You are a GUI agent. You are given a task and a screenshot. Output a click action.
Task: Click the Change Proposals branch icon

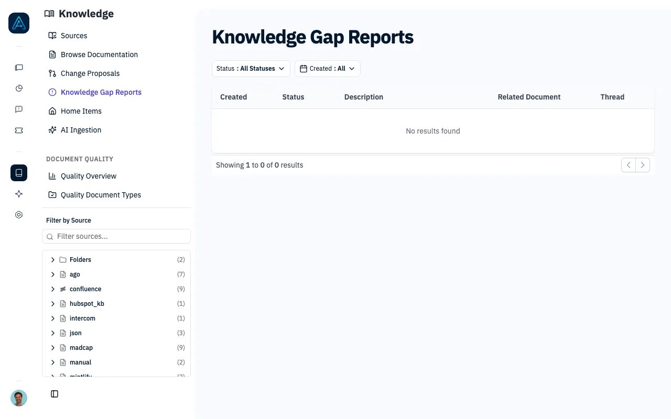(52, 73)
